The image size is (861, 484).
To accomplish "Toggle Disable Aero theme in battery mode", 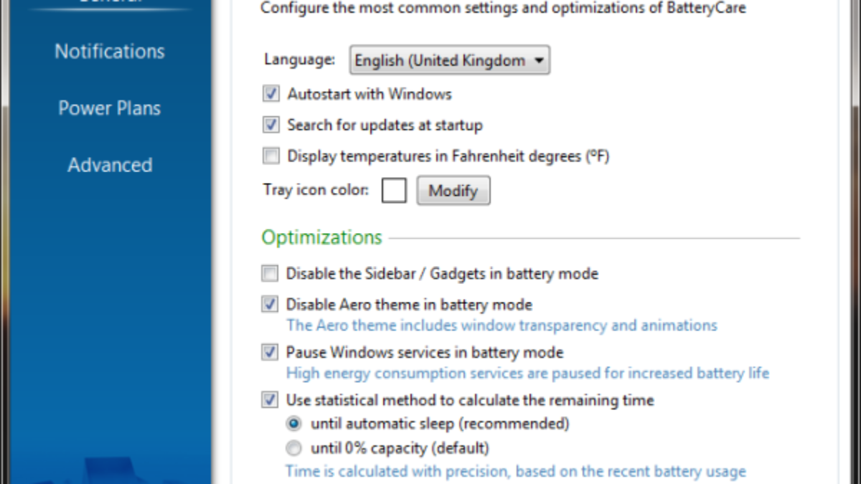I will point(270,304).
